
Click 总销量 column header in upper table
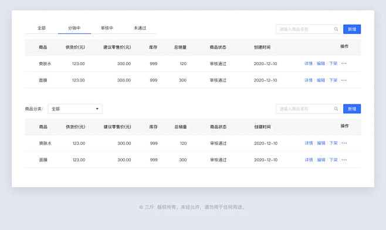[x=180, y=47]
